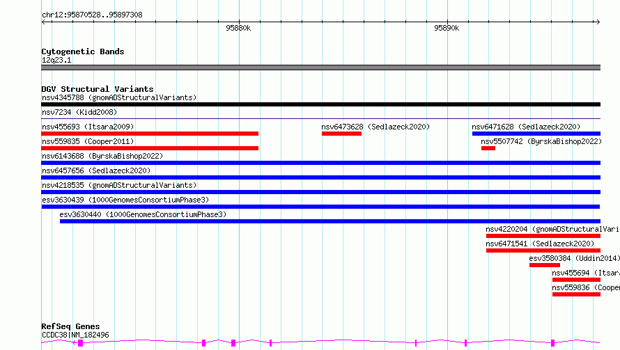Open the RefSeq Genes track heading

pyautogui.click(x=70, y=326)
